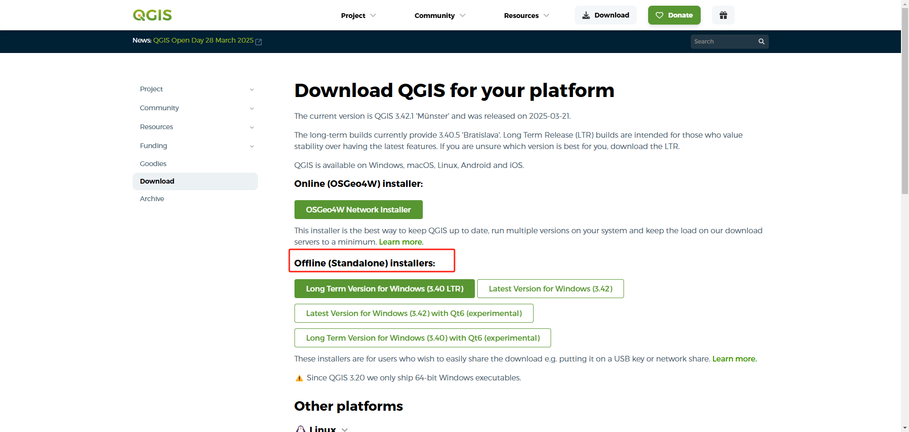Expand the Project top menu
Image resolution: width=909 pixels, height=432 pixels.
pyautogui.click(x=358, y=16)
